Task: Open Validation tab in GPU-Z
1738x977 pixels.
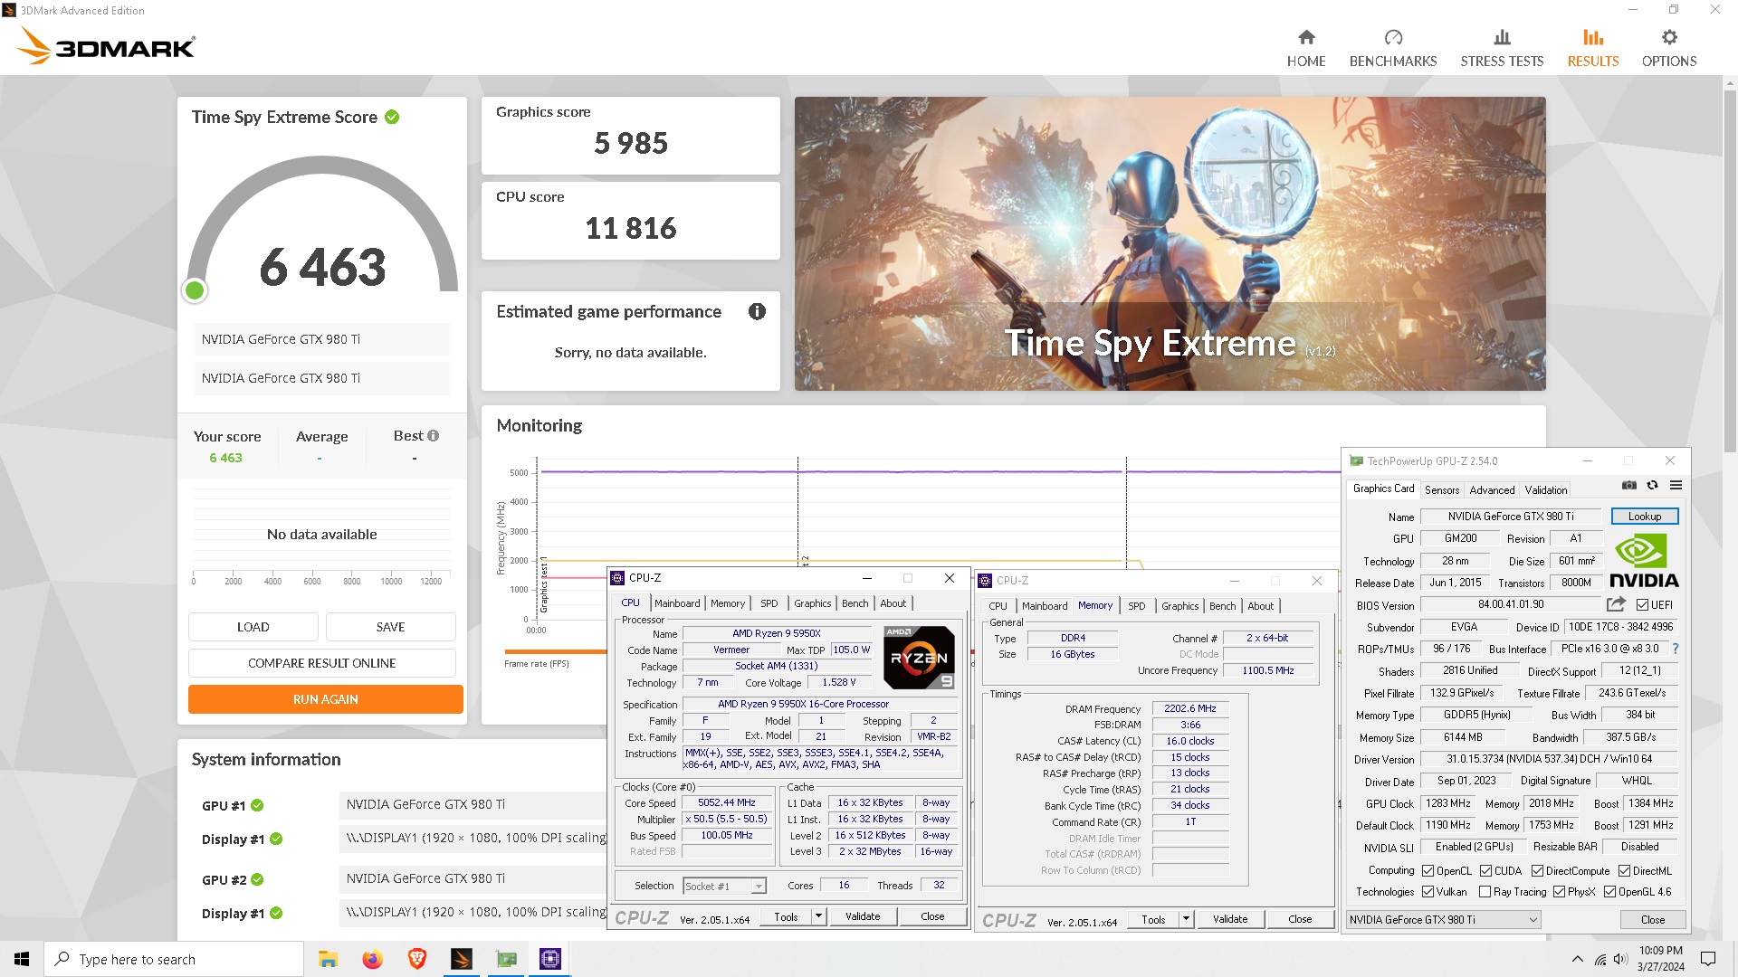Action: [1545, 490]
